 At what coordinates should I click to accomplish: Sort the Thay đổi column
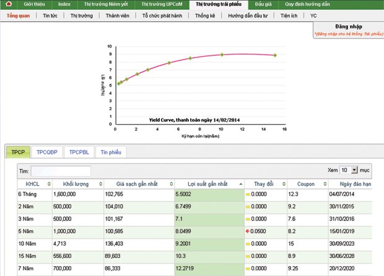tap(283, 184)
